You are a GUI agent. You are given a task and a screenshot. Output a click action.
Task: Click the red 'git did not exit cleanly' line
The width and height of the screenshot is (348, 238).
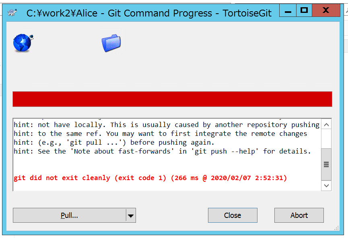pos(150,178)
